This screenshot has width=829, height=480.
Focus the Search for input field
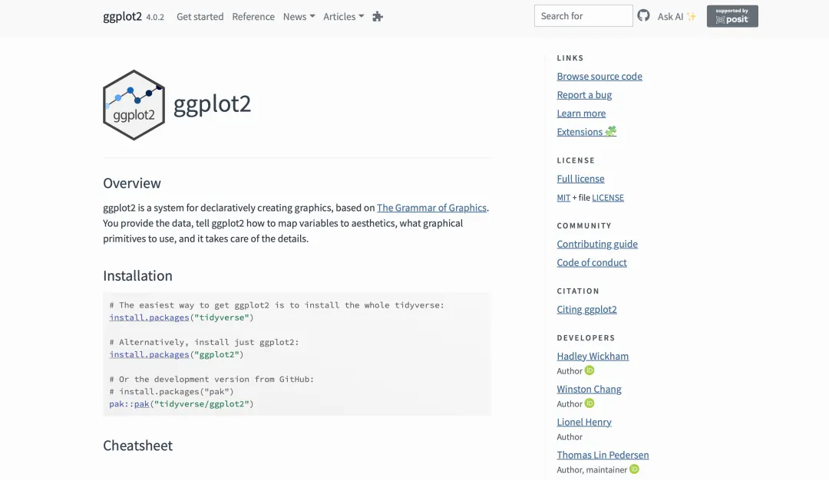click(x=583, y=15)
